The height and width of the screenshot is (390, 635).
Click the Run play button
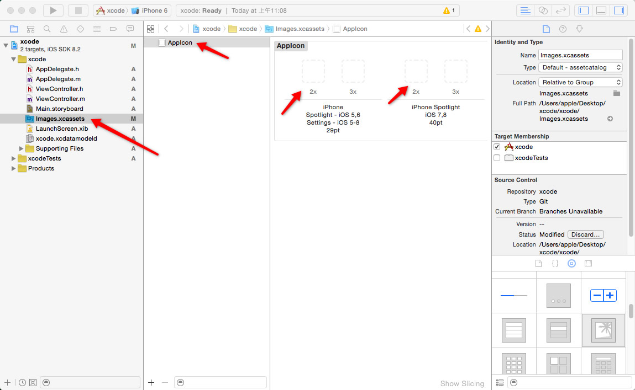pos(53,10)
